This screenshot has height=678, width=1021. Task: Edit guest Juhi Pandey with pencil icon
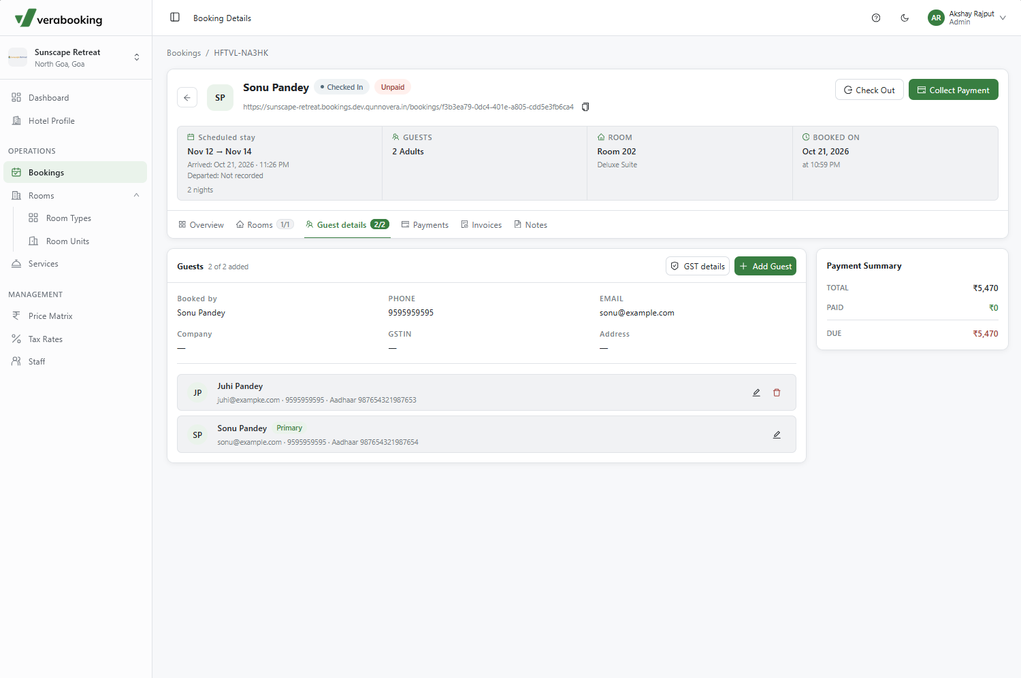click(756, 392)
